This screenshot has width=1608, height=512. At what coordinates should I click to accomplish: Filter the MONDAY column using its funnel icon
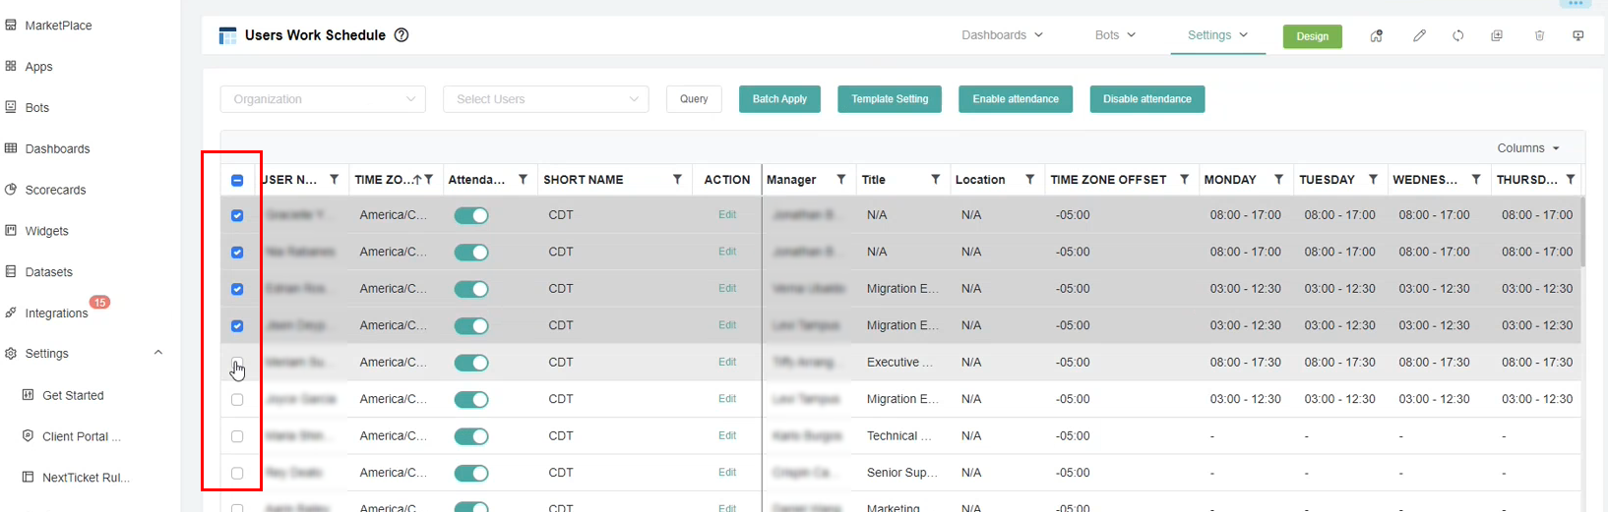click(x=1278, y=179)
